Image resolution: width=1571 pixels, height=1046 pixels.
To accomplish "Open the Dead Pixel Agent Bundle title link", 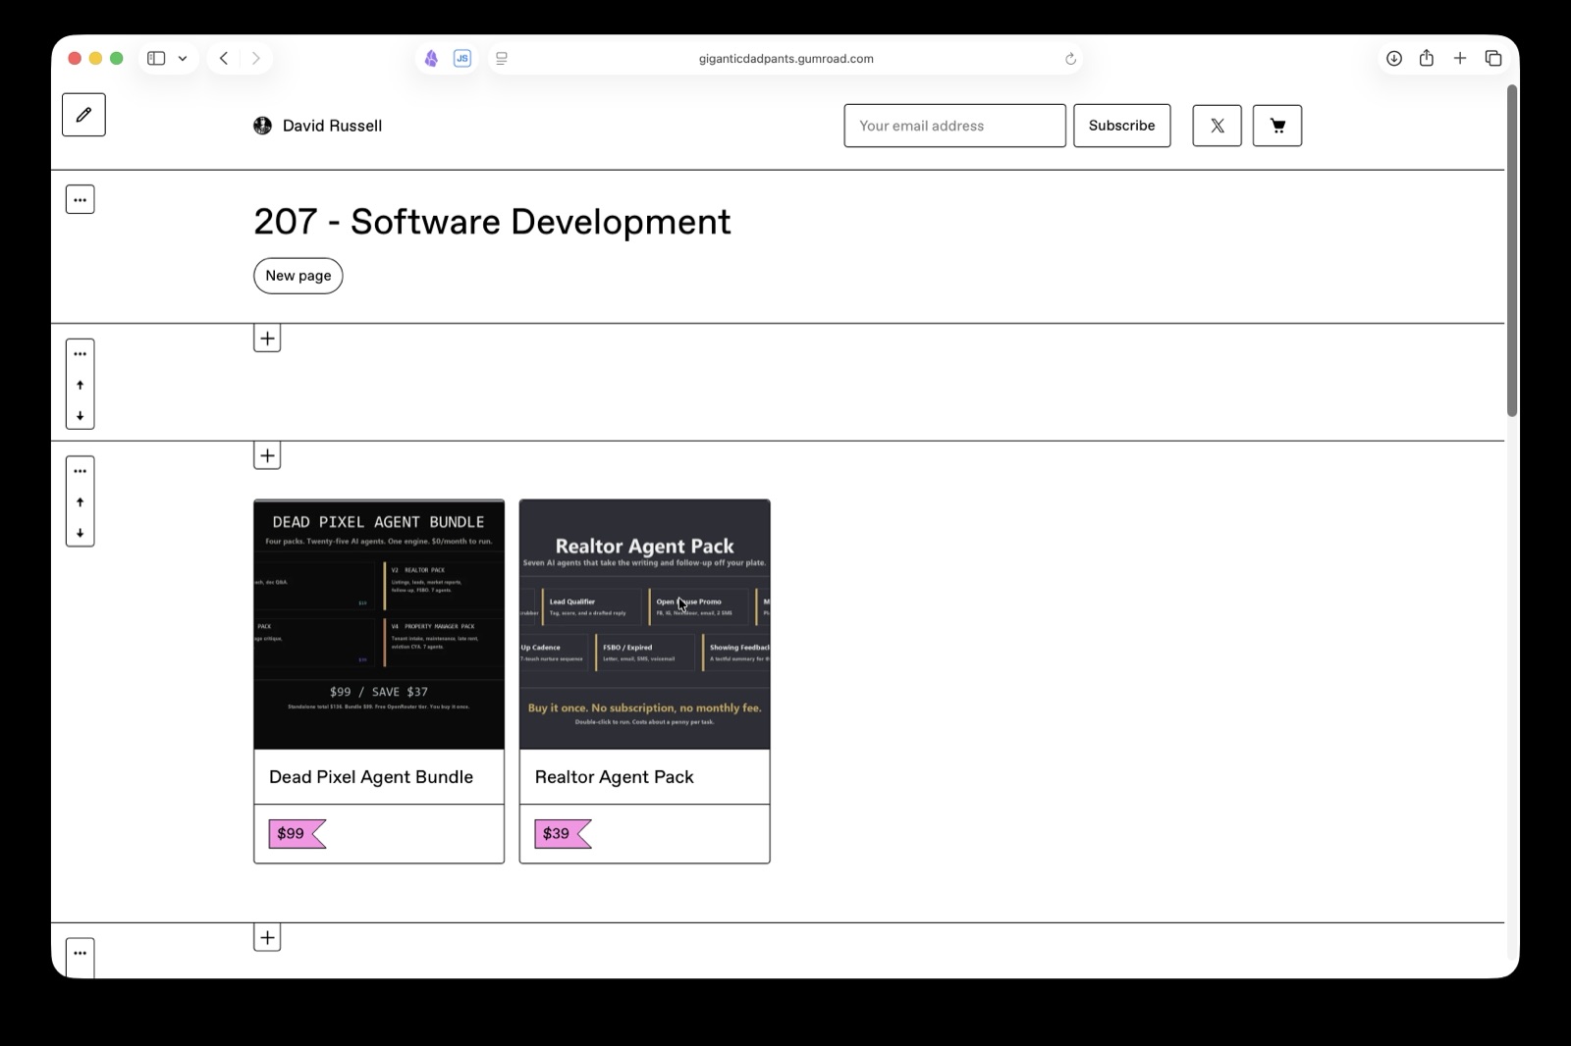I will tap(371, 777).
